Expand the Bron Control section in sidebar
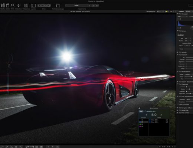This screenshot has width=193, height=148. point(178,113)
